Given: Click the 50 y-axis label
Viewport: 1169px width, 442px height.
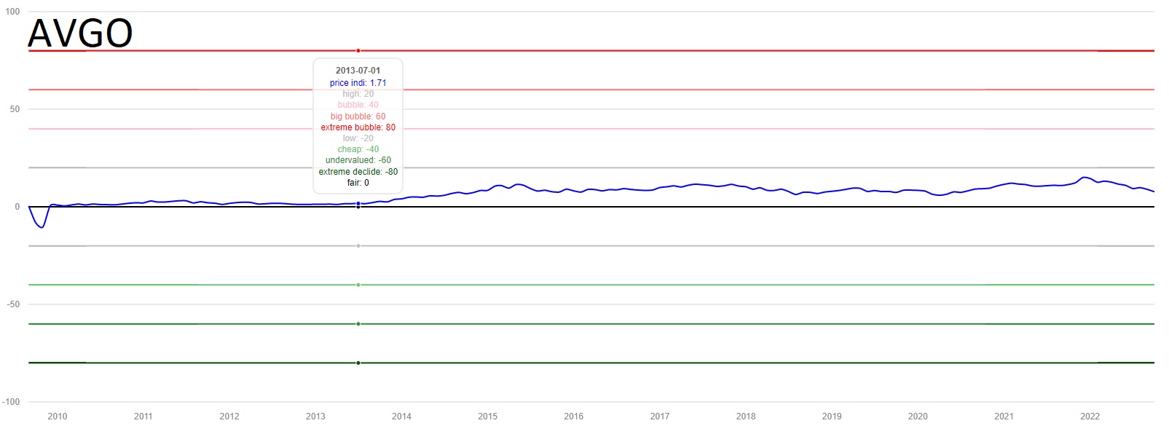Looking at the screenshot, I should point(15,109).
